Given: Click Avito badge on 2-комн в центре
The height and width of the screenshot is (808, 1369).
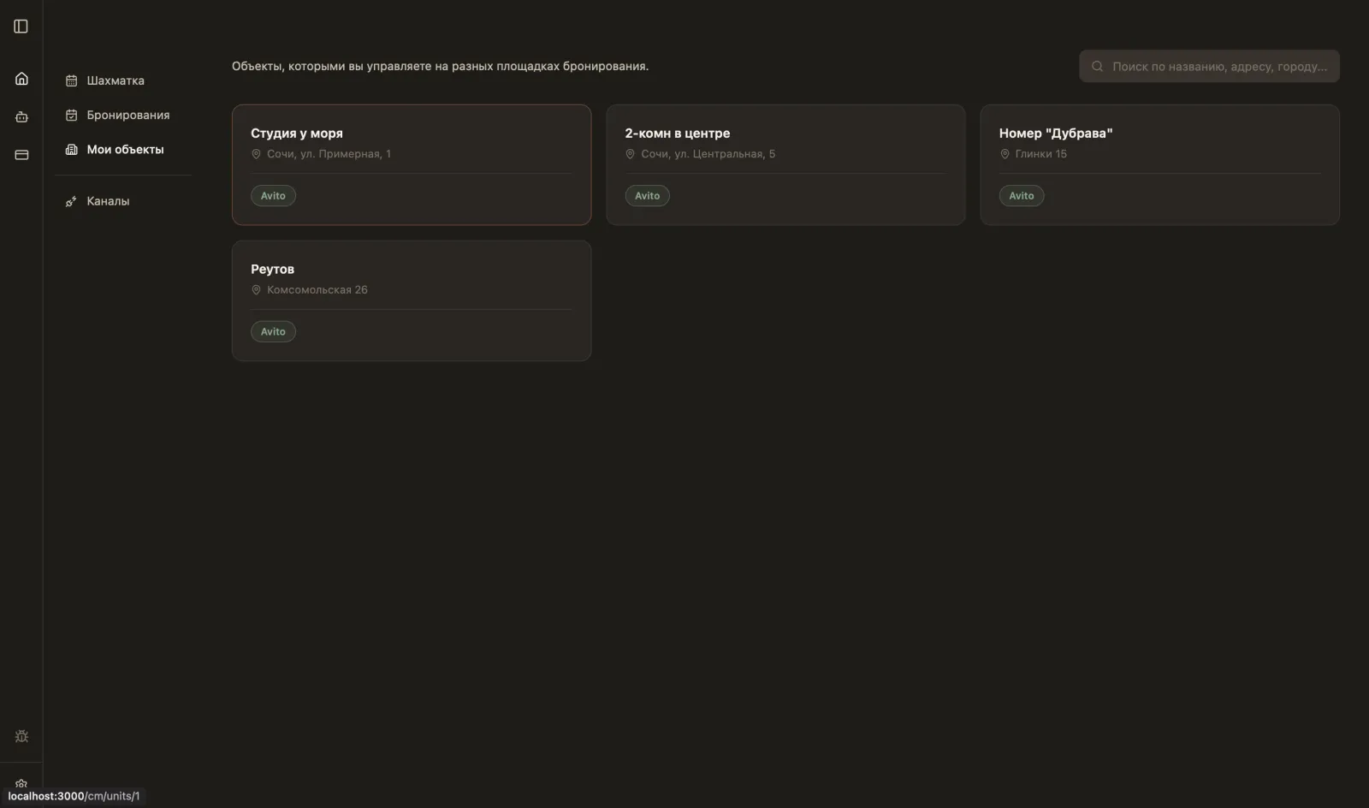Looking at the screenshot, I should pos(647,196).
